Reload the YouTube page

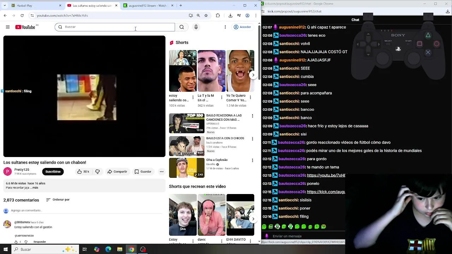(22, 16)
